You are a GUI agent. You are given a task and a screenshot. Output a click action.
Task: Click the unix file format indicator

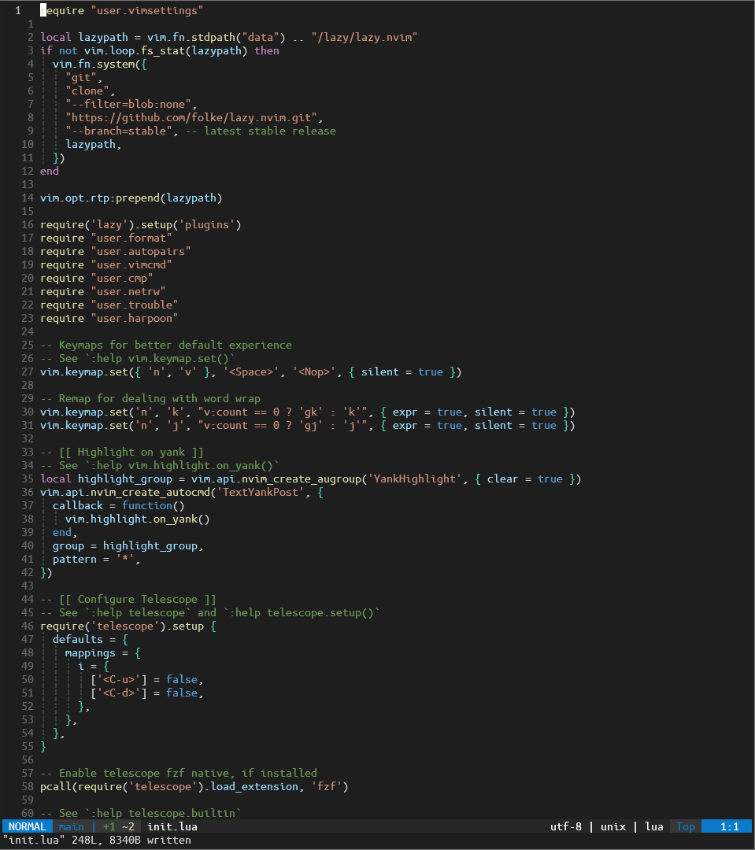[613, 826]
